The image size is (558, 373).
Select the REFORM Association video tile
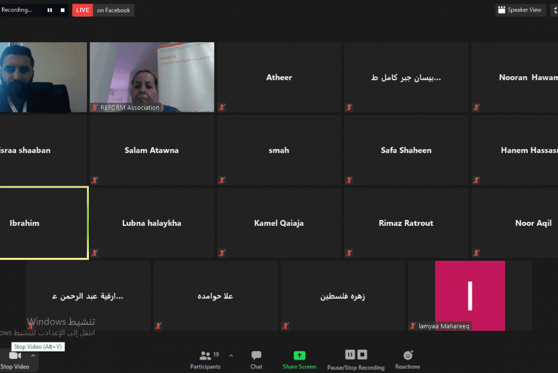152,77
